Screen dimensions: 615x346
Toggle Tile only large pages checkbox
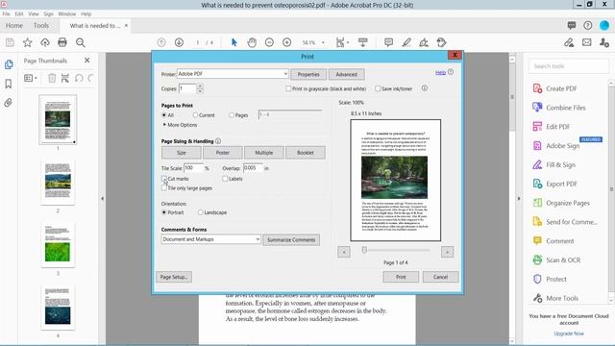164,188
